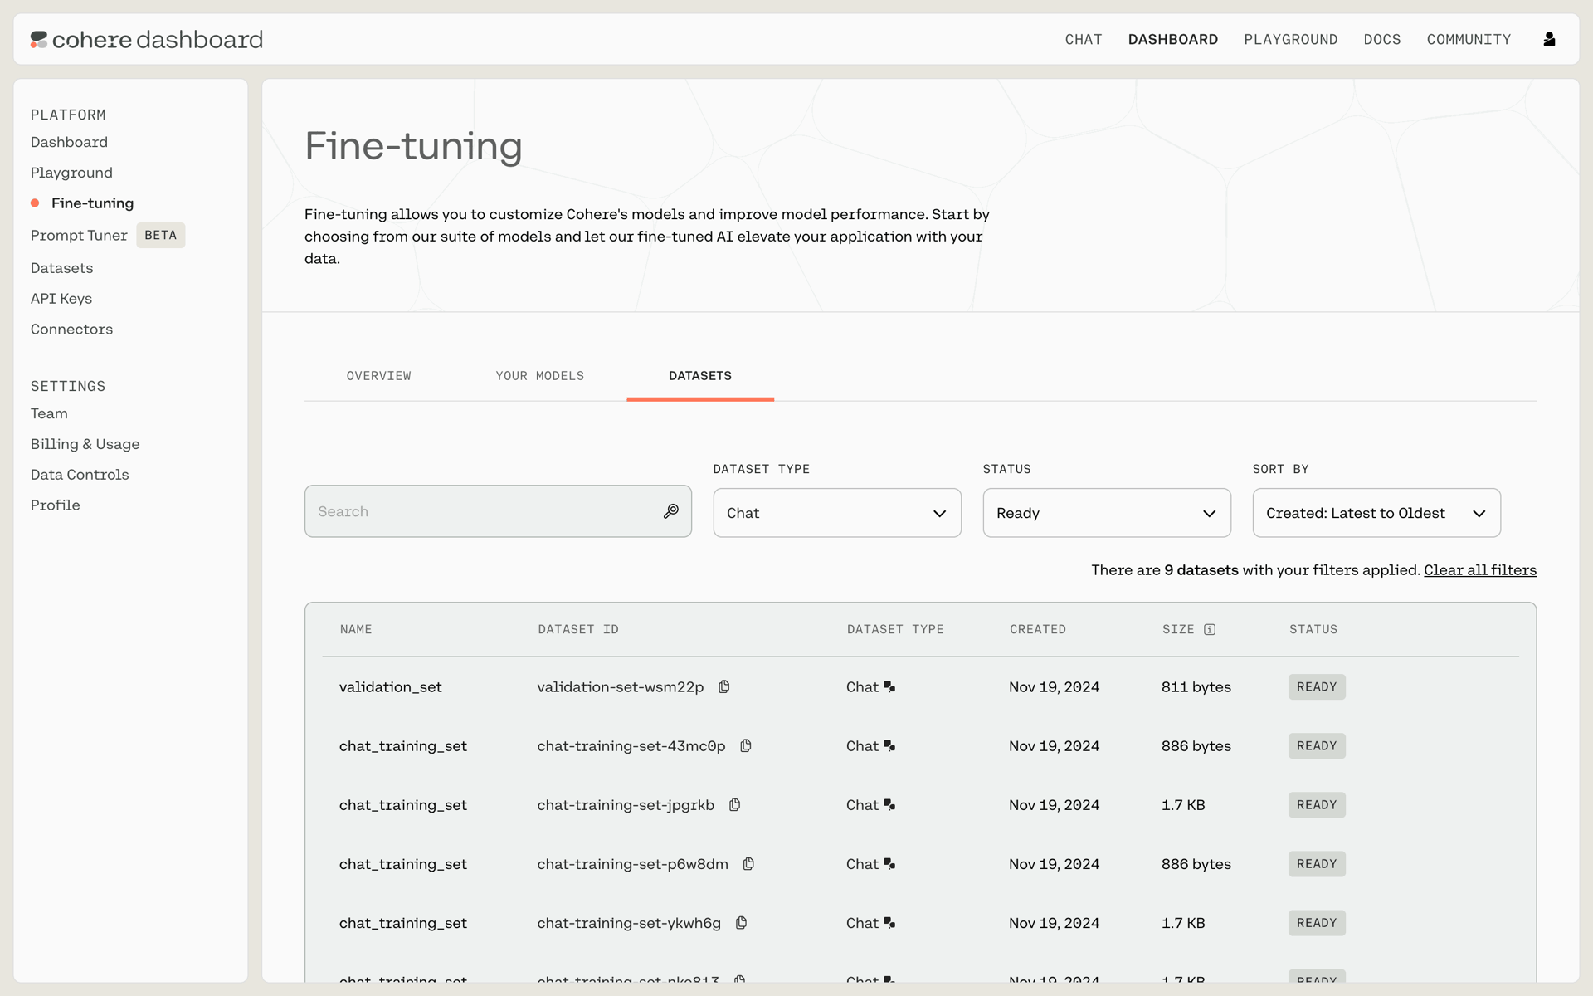
Task: Switch to the Overview tab
Action: tap(378, 376)
